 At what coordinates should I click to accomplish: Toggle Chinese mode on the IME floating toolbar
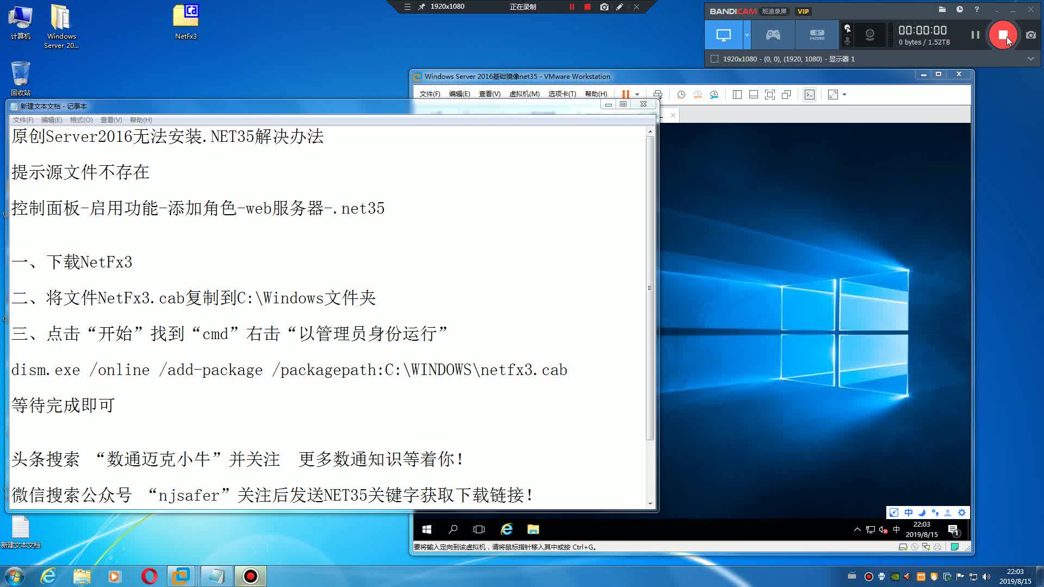pyautogui.click(x=908, y=513)
